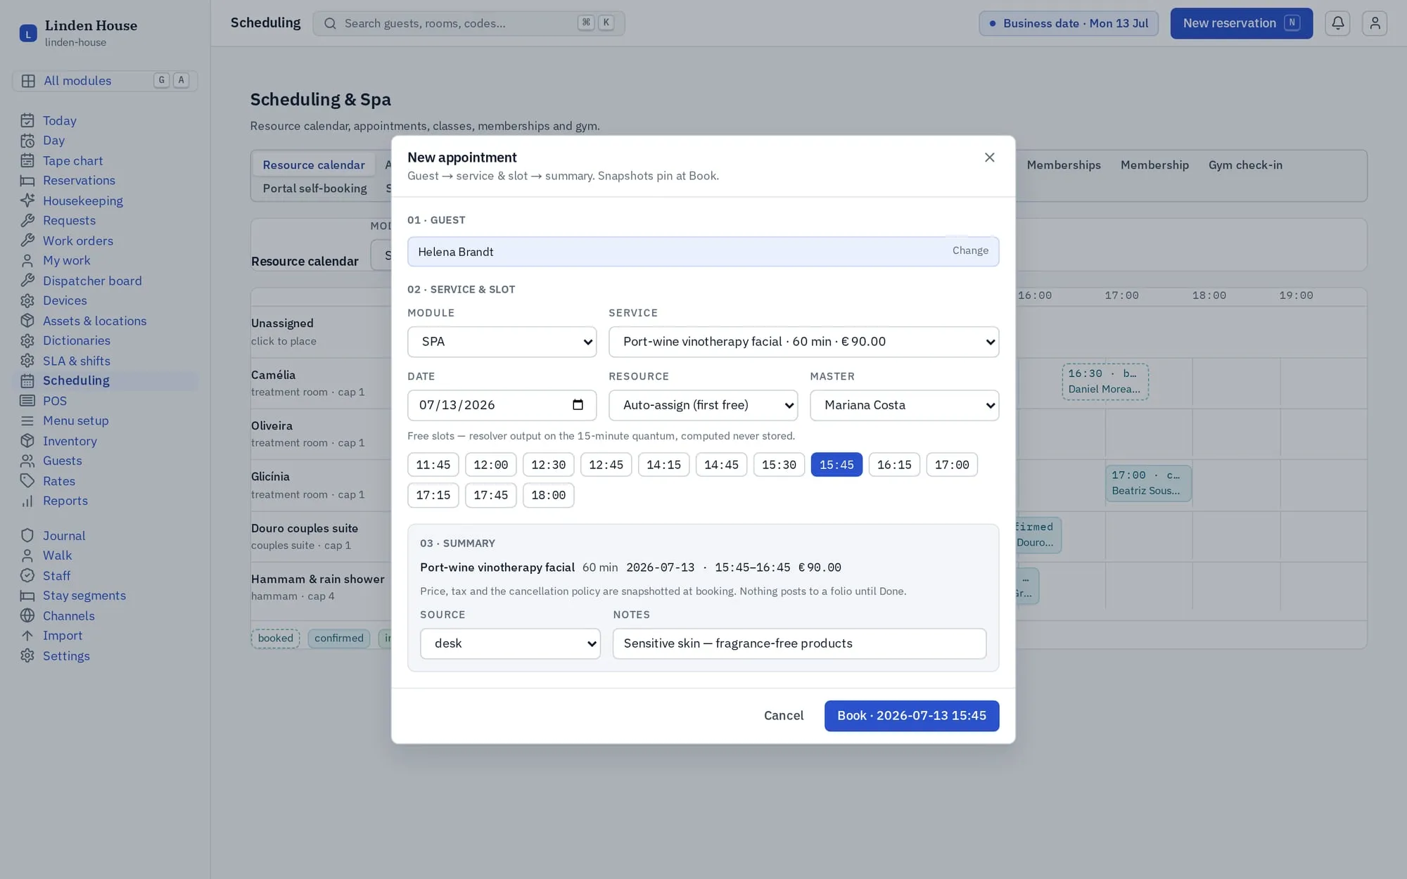1407x879 pixels.
Task: Click Change next to Helena Brandt
Action: [x=970, y=250]
